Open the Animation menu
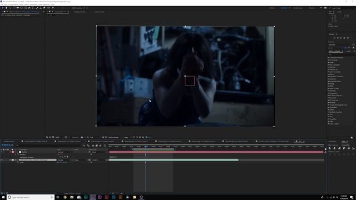Image resolution: width=356 pixels, height=200 pixels. click(33, 4)
